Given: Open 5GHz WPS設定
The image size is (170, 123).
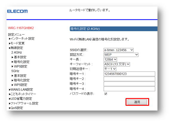Looking at the screenshot, I should click(x=19, y=85).
